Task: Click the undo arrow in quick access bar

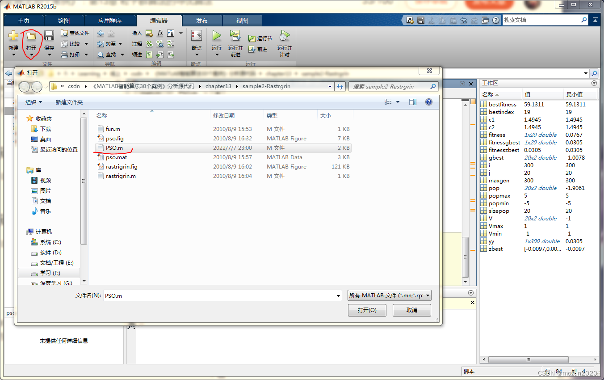Action: point(464,20)
